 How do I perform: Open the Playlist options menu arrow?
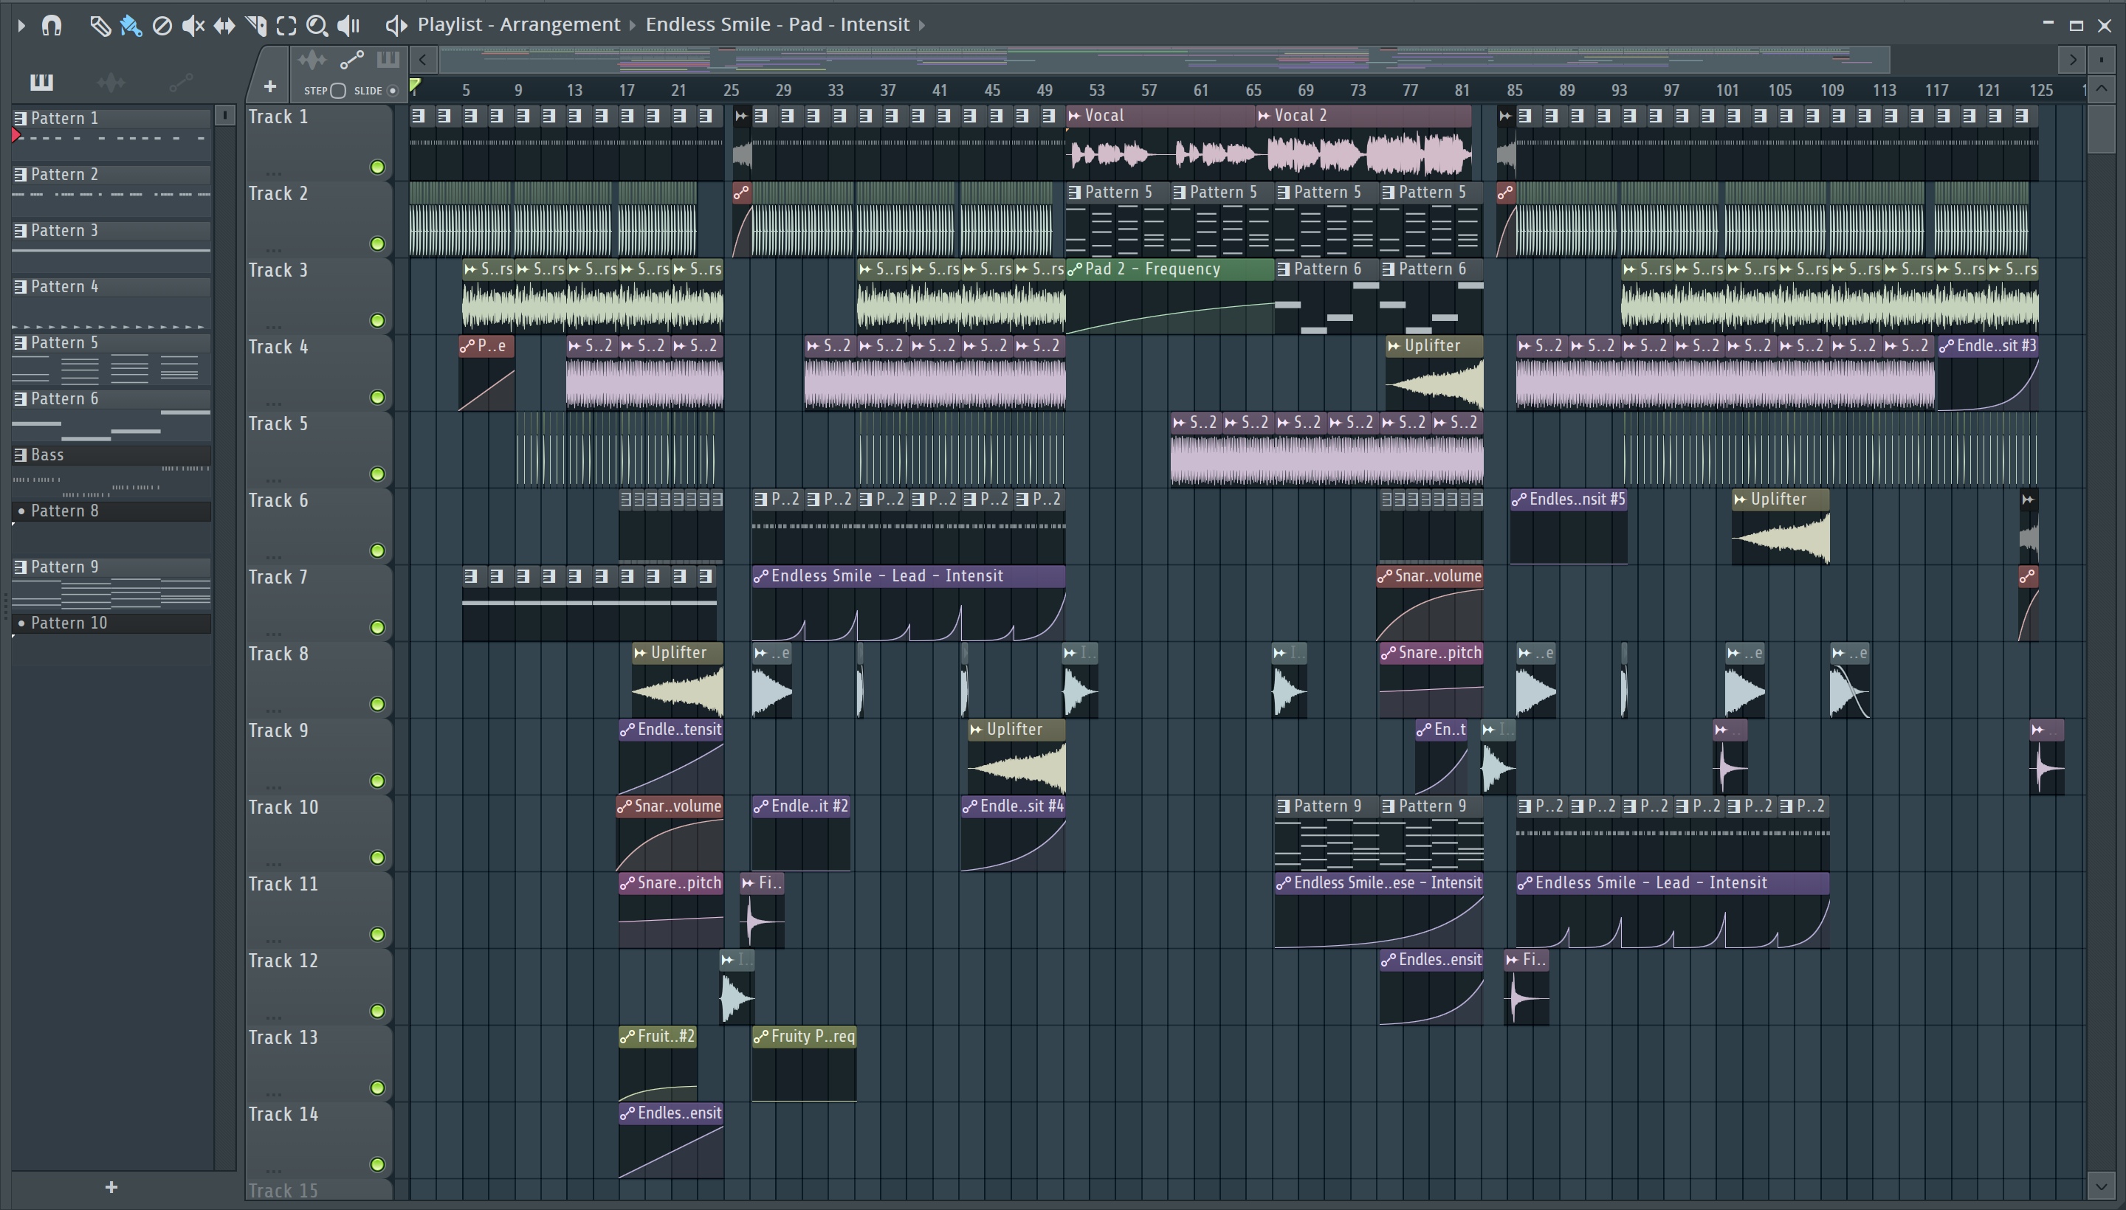coord(21,26)
